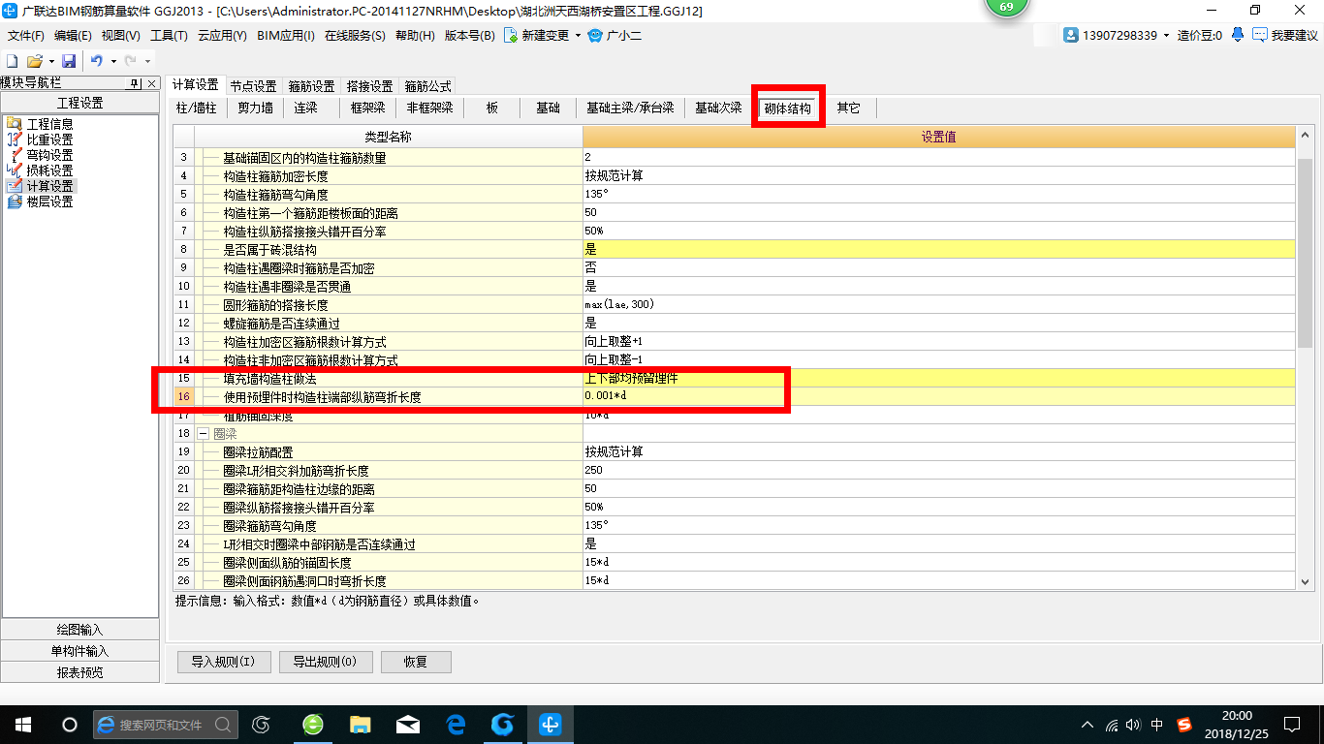Image resolution: width=1324 pixels, height=744 pixels.
Task: Select the 板 component tab
Action: tap(492, 108)
